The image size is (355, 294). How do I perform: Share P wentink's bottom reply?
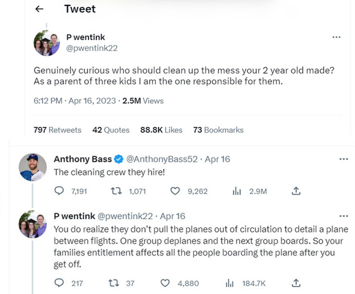click(x=296, y=283)
